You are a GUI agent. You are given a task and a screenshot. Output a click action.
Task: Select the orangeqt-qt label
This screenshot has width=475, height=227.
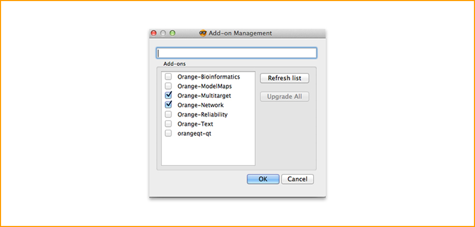tap(194, 134)
